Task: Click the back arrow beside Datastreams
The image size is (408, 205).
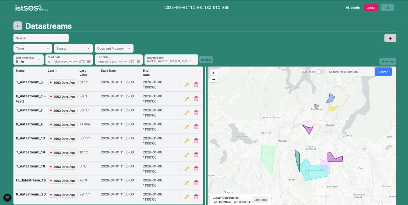Action: [x=18, y=26]
